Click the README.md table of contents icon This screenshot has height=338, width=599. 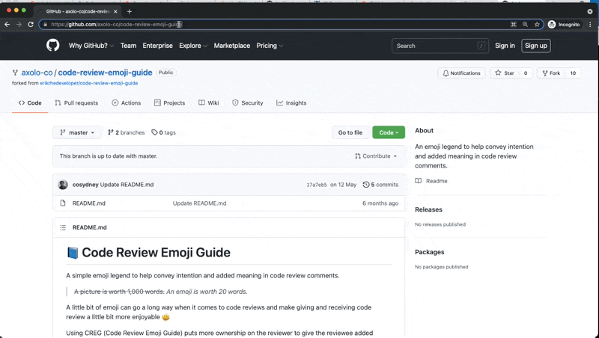click(x=63, y=227)
